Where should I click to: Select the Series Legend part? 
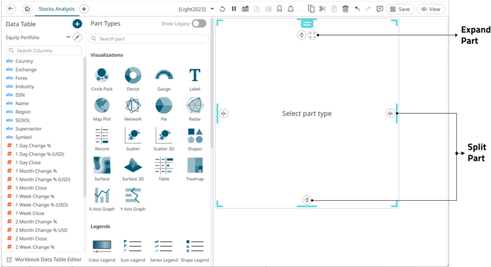pos(164,251)
